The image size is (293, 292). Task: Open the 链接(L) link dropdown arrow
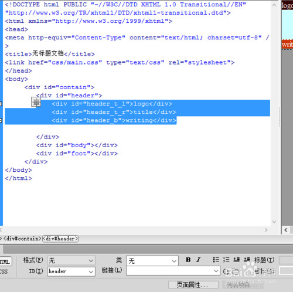click(x=216, y=271)
